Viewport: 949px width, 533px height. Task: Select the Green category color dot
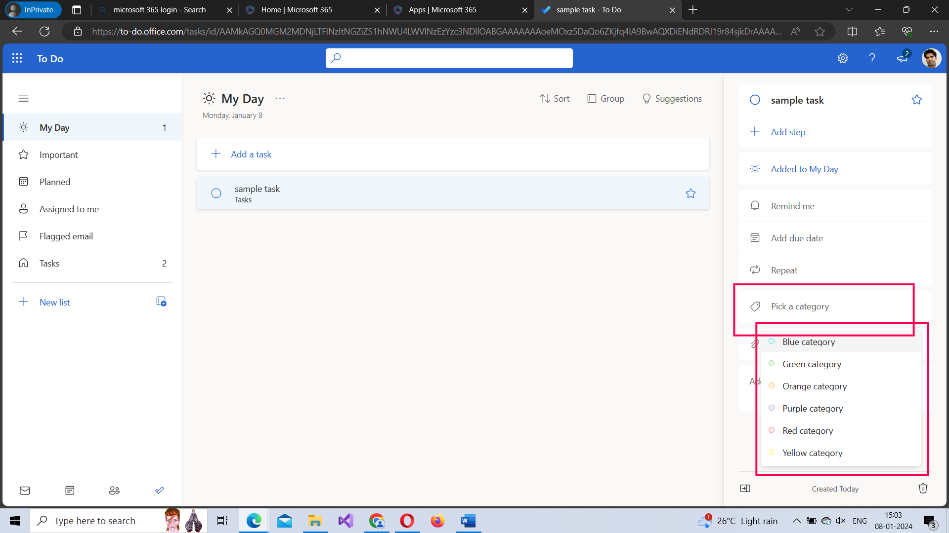772,363
